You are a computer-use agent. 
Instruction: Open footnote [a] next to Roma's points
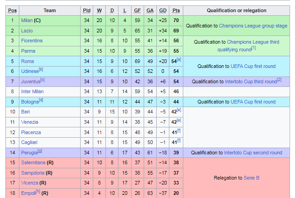(179, 59)
